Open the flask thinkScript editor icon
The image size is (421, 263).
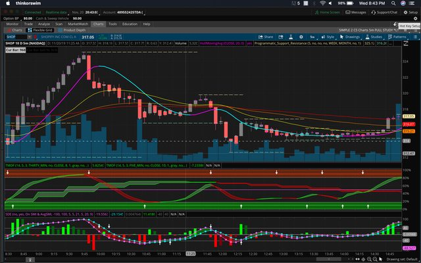click(291, 37)
